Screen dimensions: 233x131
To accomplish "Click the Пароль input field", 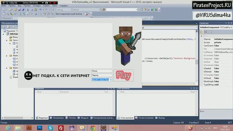I will coord(102,75).
